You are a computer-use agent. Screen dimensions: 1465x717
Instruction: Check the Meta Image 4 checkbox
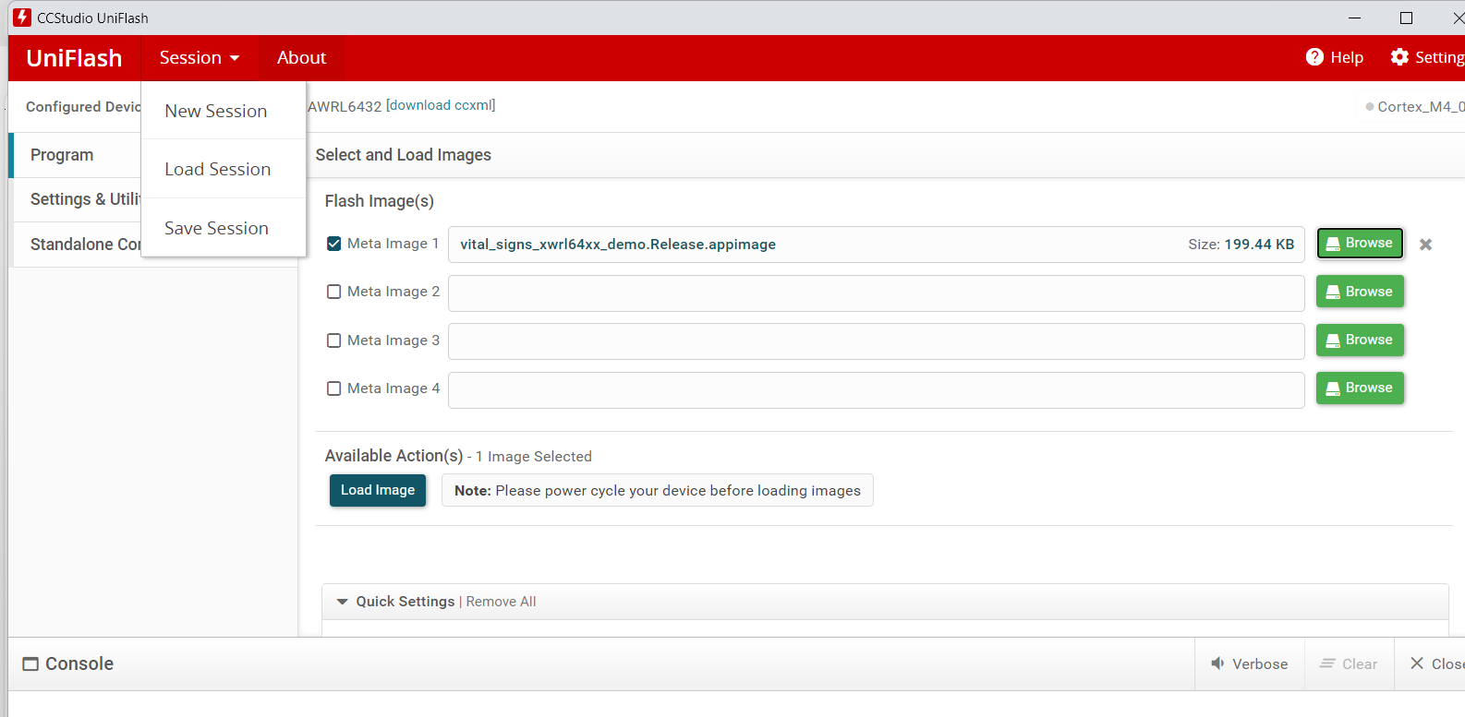click(334, 388)
